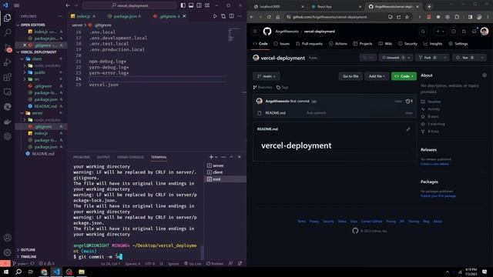Open root README.md in explorer
Viewport: 493px width, 277px height.
(43, 154)
